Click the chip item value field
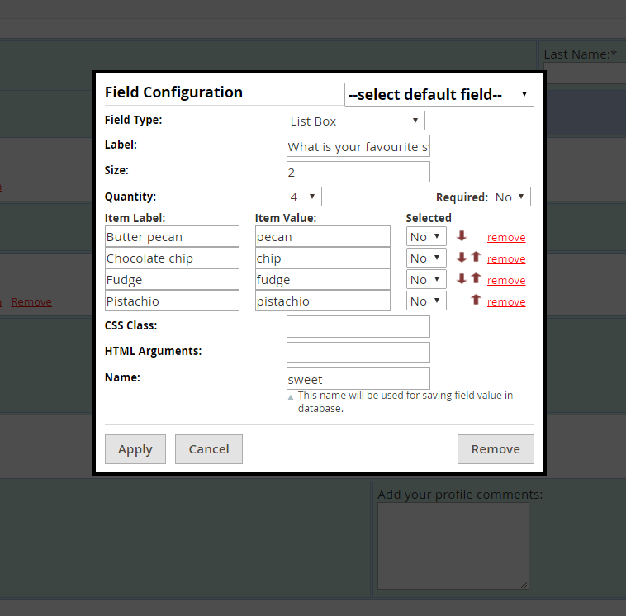This screenshot has width=626, height=616. pos(323,258)
